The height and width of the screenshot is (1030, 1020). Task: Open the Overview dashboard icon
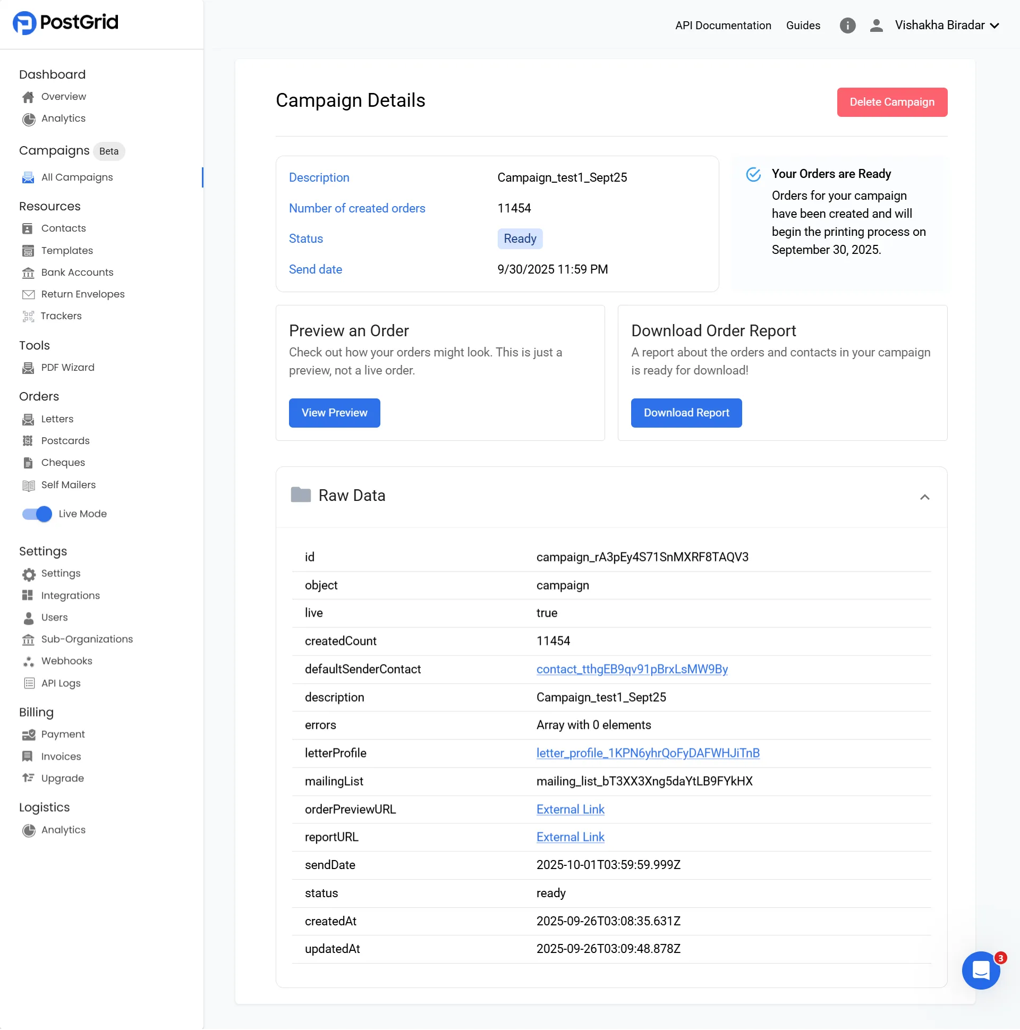[x=28, y=97]
